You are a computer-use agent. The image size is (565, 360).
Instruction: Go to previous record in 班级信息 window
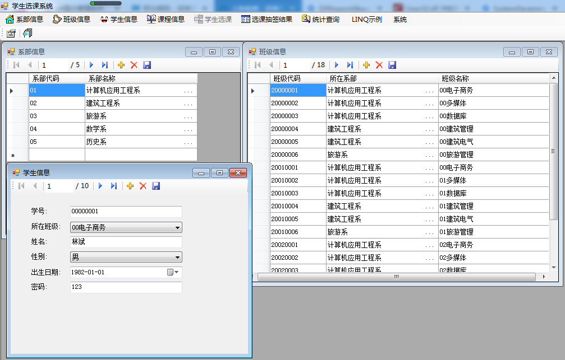(x=271, y=65)
